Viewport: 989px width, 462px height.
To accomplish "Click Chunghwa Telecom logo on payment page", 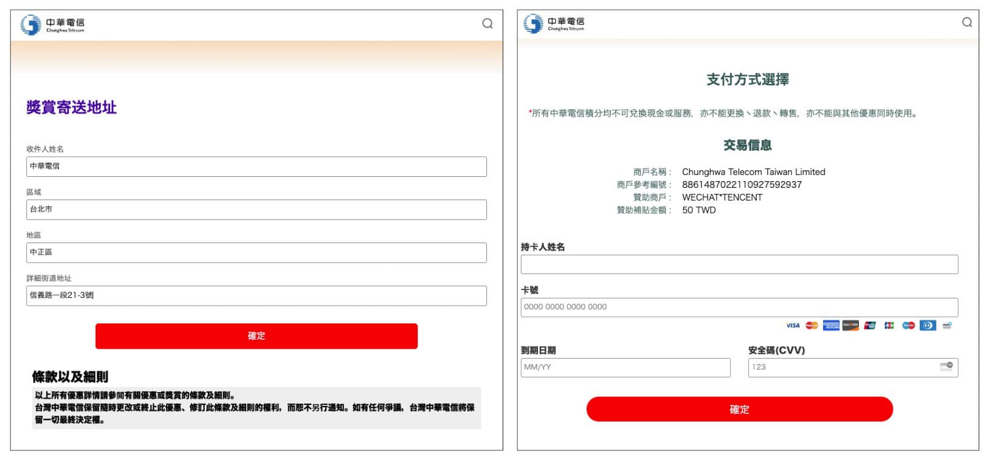I will point(554,24).
